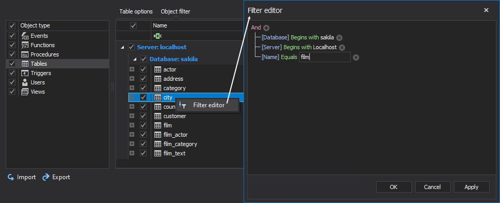This screenshot has height=203, width=500.
Task: Toggle the Server: localhost checkbox
Action: [131, 47]
